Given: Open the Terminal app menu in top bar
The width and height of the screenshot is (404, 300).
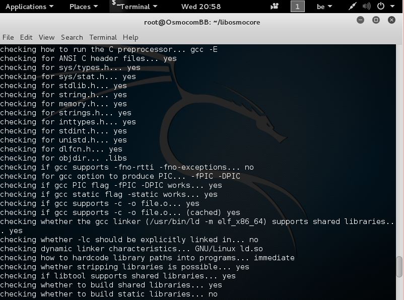Looking at the screenshot, I should [x=139, y=7].
